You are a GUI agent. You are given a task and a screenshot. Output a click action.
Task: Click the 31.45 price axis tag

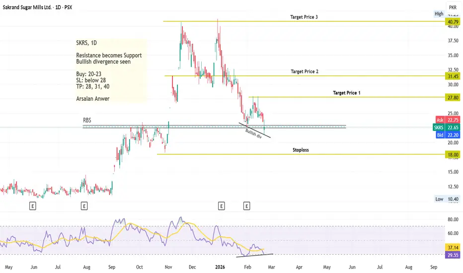tap(453, 76)
